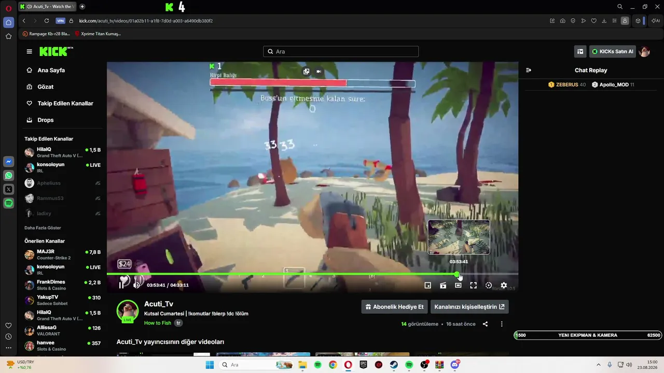Enter fullscreen video mode
664x373 pixels.
(473, 285)
